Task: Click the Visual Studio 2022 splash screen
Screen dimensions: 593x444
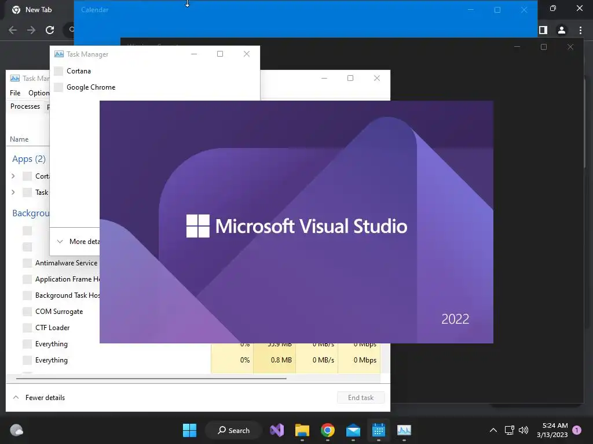Action: click(296, 222)
